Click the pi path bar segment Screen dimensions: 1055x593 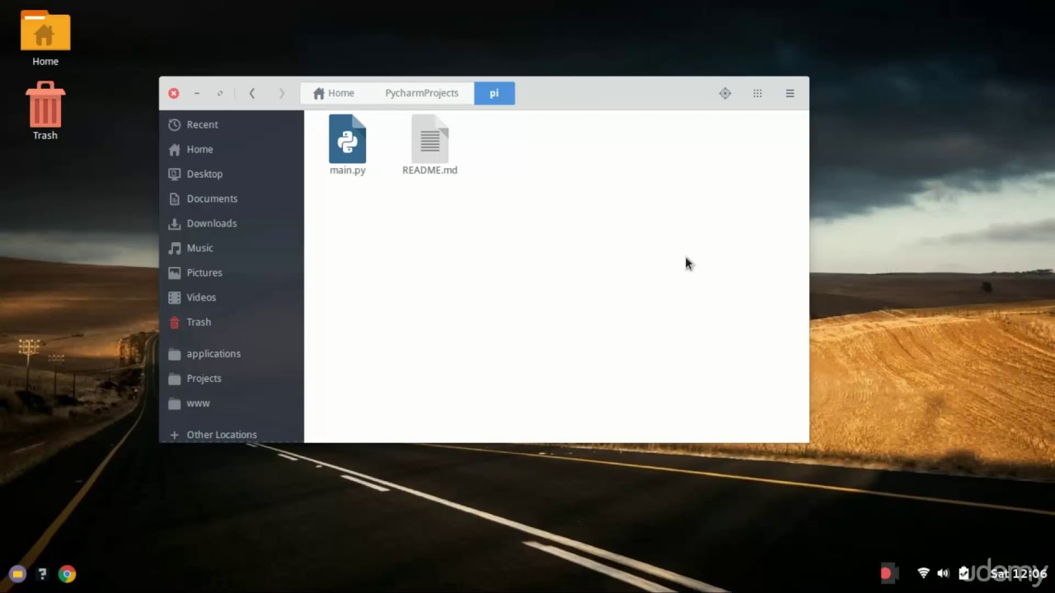click(x=495, y=93)
